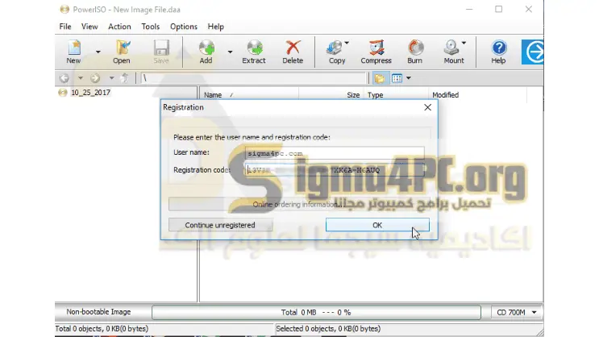This screenshot has height=337, width=599.
Task: Click the Total 0 MB capacity bar
Action: point(316,312)
